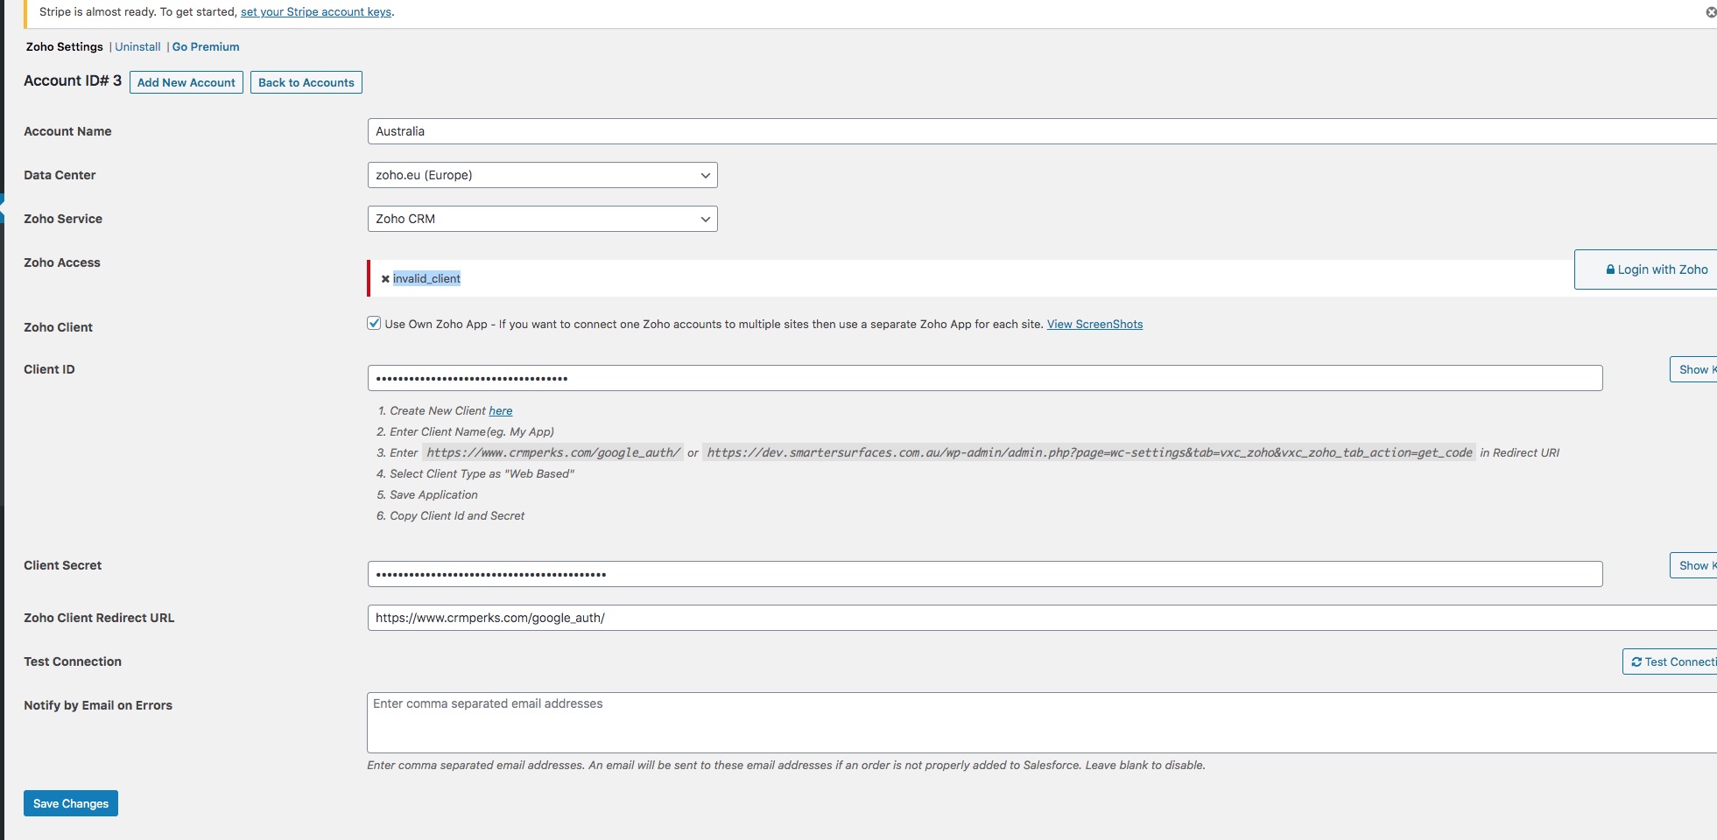1717x840 pixels.
Task: Click the Account ID# 3 heading
Action: pos(73,80)
